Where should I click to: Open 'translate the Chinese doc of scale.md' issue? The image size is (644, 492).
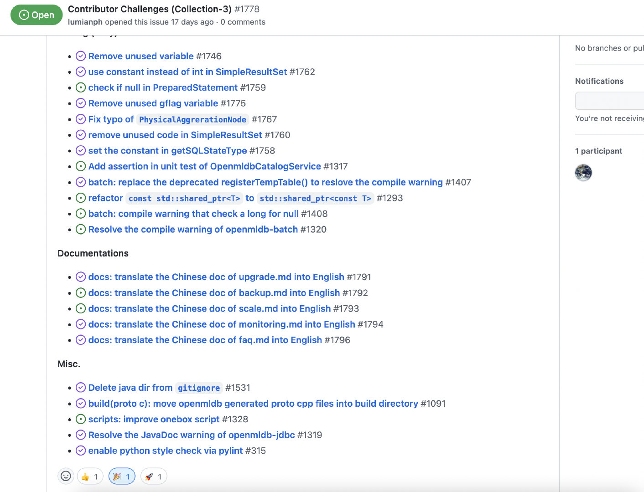pos(209,309)
